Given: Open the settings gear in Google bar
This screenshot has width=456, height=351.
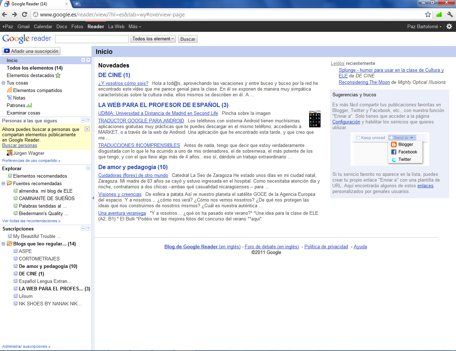Looking at the screenshot, I should (449, 26).
